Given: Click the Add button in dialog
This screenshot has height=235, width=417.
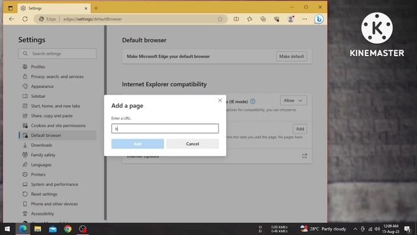Looking at the screenshot, I should (137, 144).
